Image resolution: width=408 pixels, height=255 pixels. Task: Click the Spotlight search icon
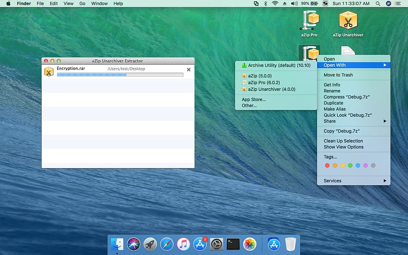coord(378,3)
